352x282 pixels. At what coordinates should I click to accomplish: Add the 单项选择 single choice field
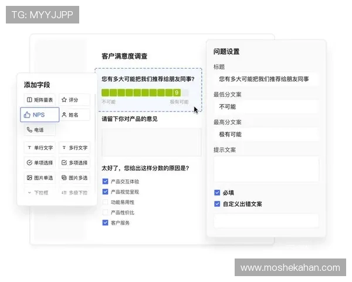click(x=40, y=163)
